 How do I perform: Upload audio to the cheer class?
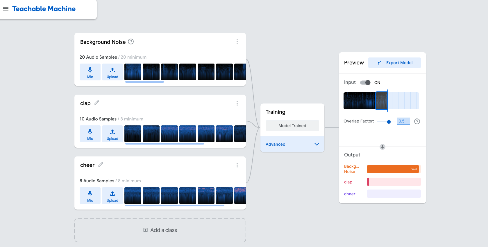[112, 196]
